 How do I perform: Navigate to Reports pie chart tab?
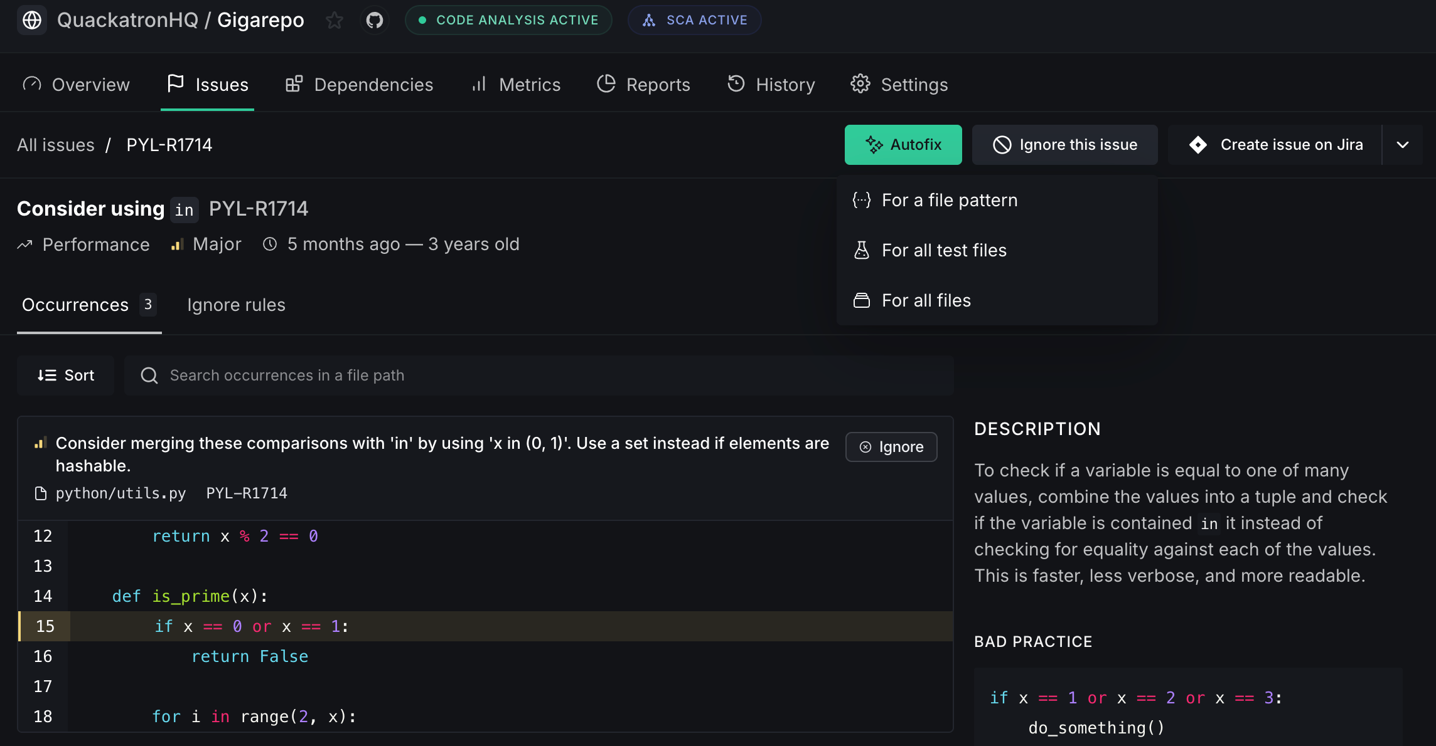click(643, 85)
